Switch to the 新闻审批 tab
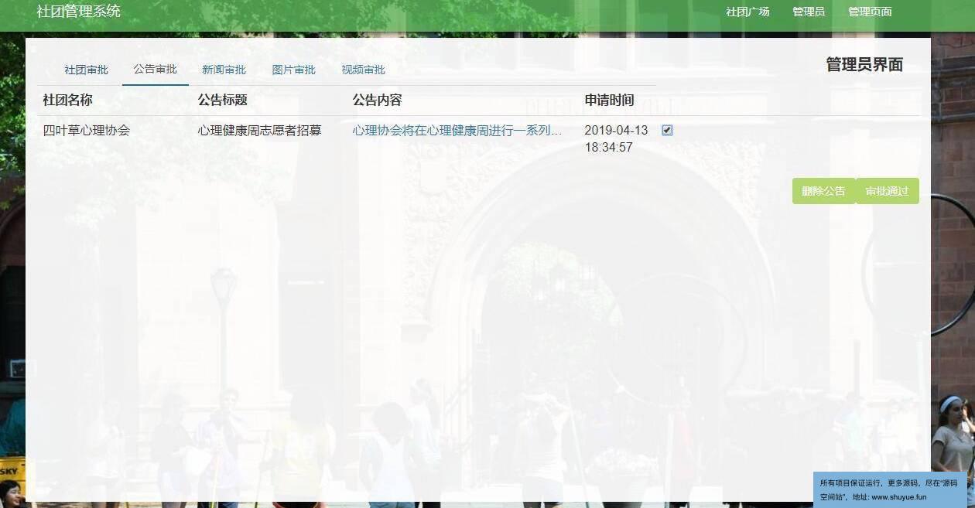The image size is (975, 508). 224,70
